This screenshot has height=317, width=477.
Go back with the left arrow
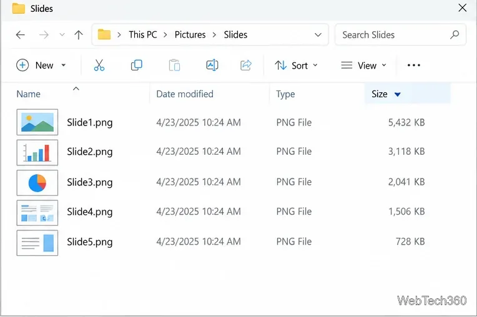pyautogui.click(x=21, y=35)
